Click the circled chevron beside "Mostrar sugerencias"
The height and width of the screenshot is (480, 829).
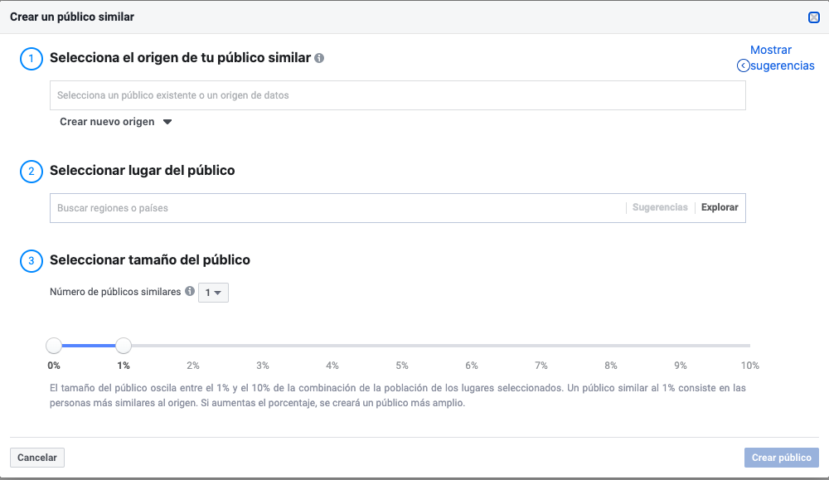point(743,65)
